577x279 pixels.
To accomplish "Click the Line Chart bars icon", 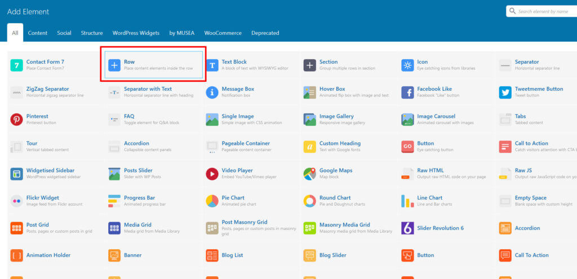I will [x=407, y=201].
